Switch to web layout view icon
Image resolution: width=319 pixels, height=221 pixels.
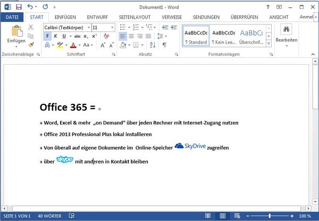pyautogui.click(x=237, y=216)
